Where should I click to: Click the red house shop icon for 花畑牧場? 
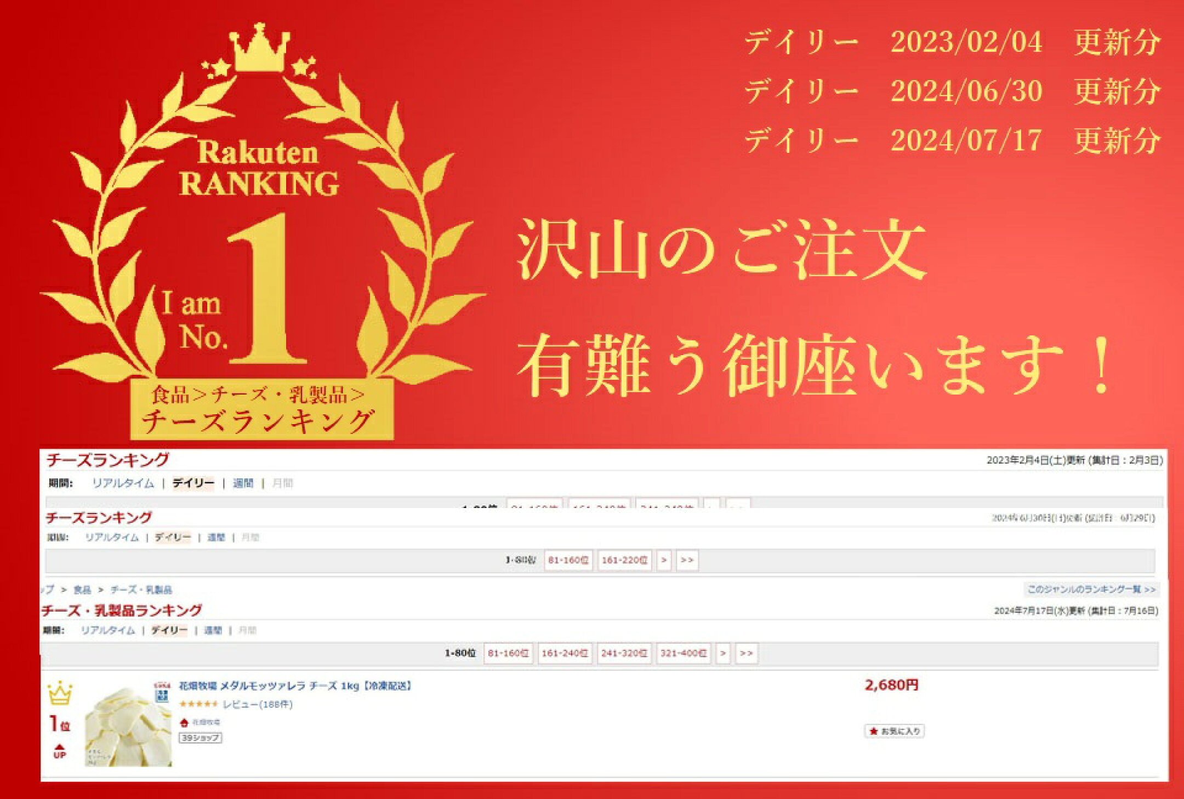coord(184,722)
